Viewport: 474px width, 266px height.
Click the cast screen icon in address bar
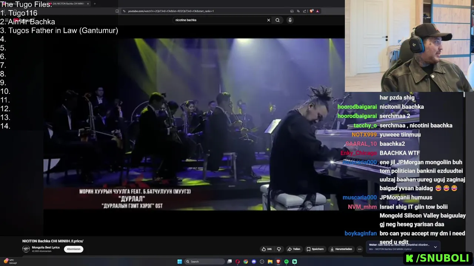[x=292, y=11]
